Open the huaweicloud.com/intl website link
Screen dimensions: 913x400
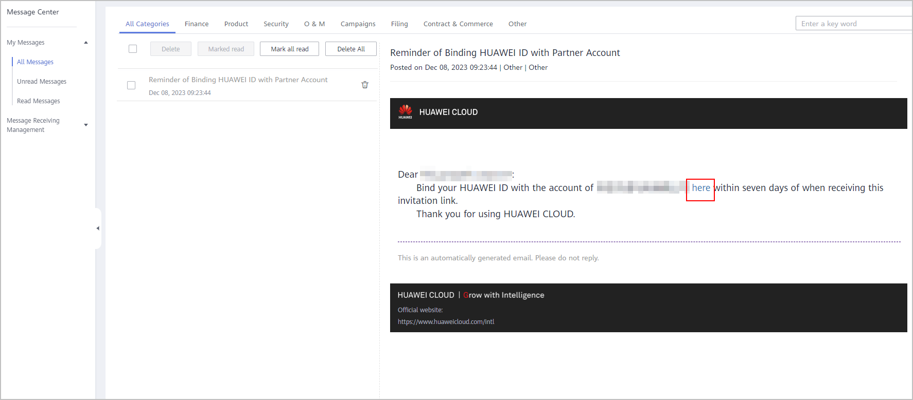coord(446,322)
